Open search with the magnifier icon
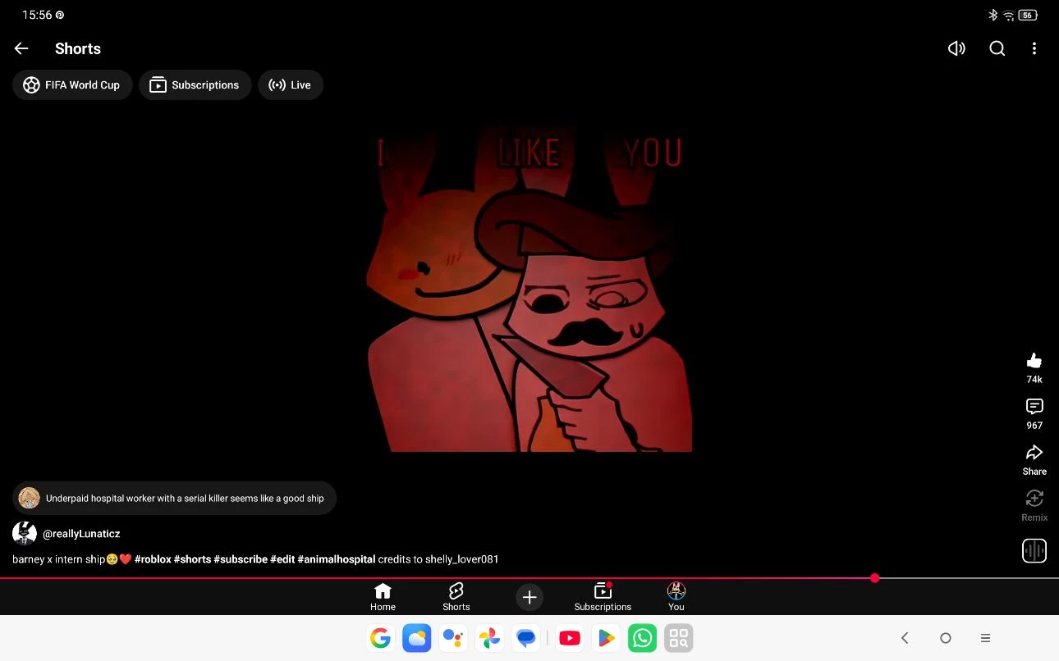 point(997,48)
